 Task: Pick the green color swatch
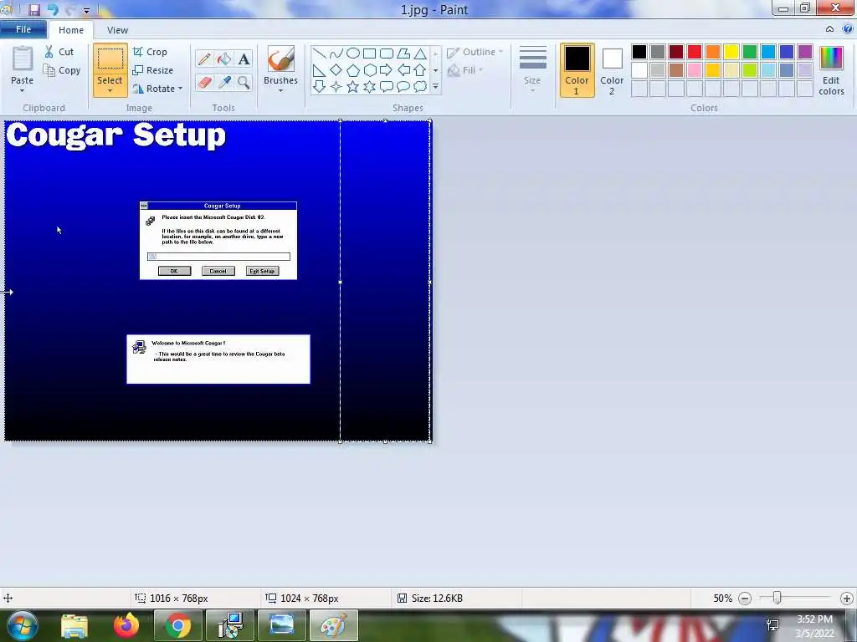(749, 52)
